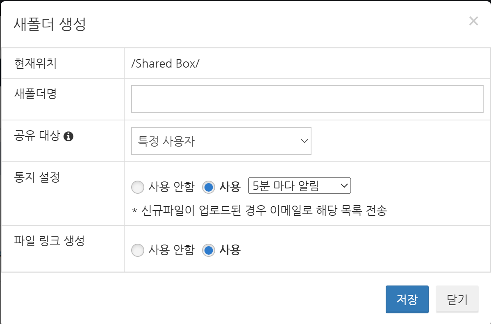Click the 새폴더명 row label

coord(35,94)
